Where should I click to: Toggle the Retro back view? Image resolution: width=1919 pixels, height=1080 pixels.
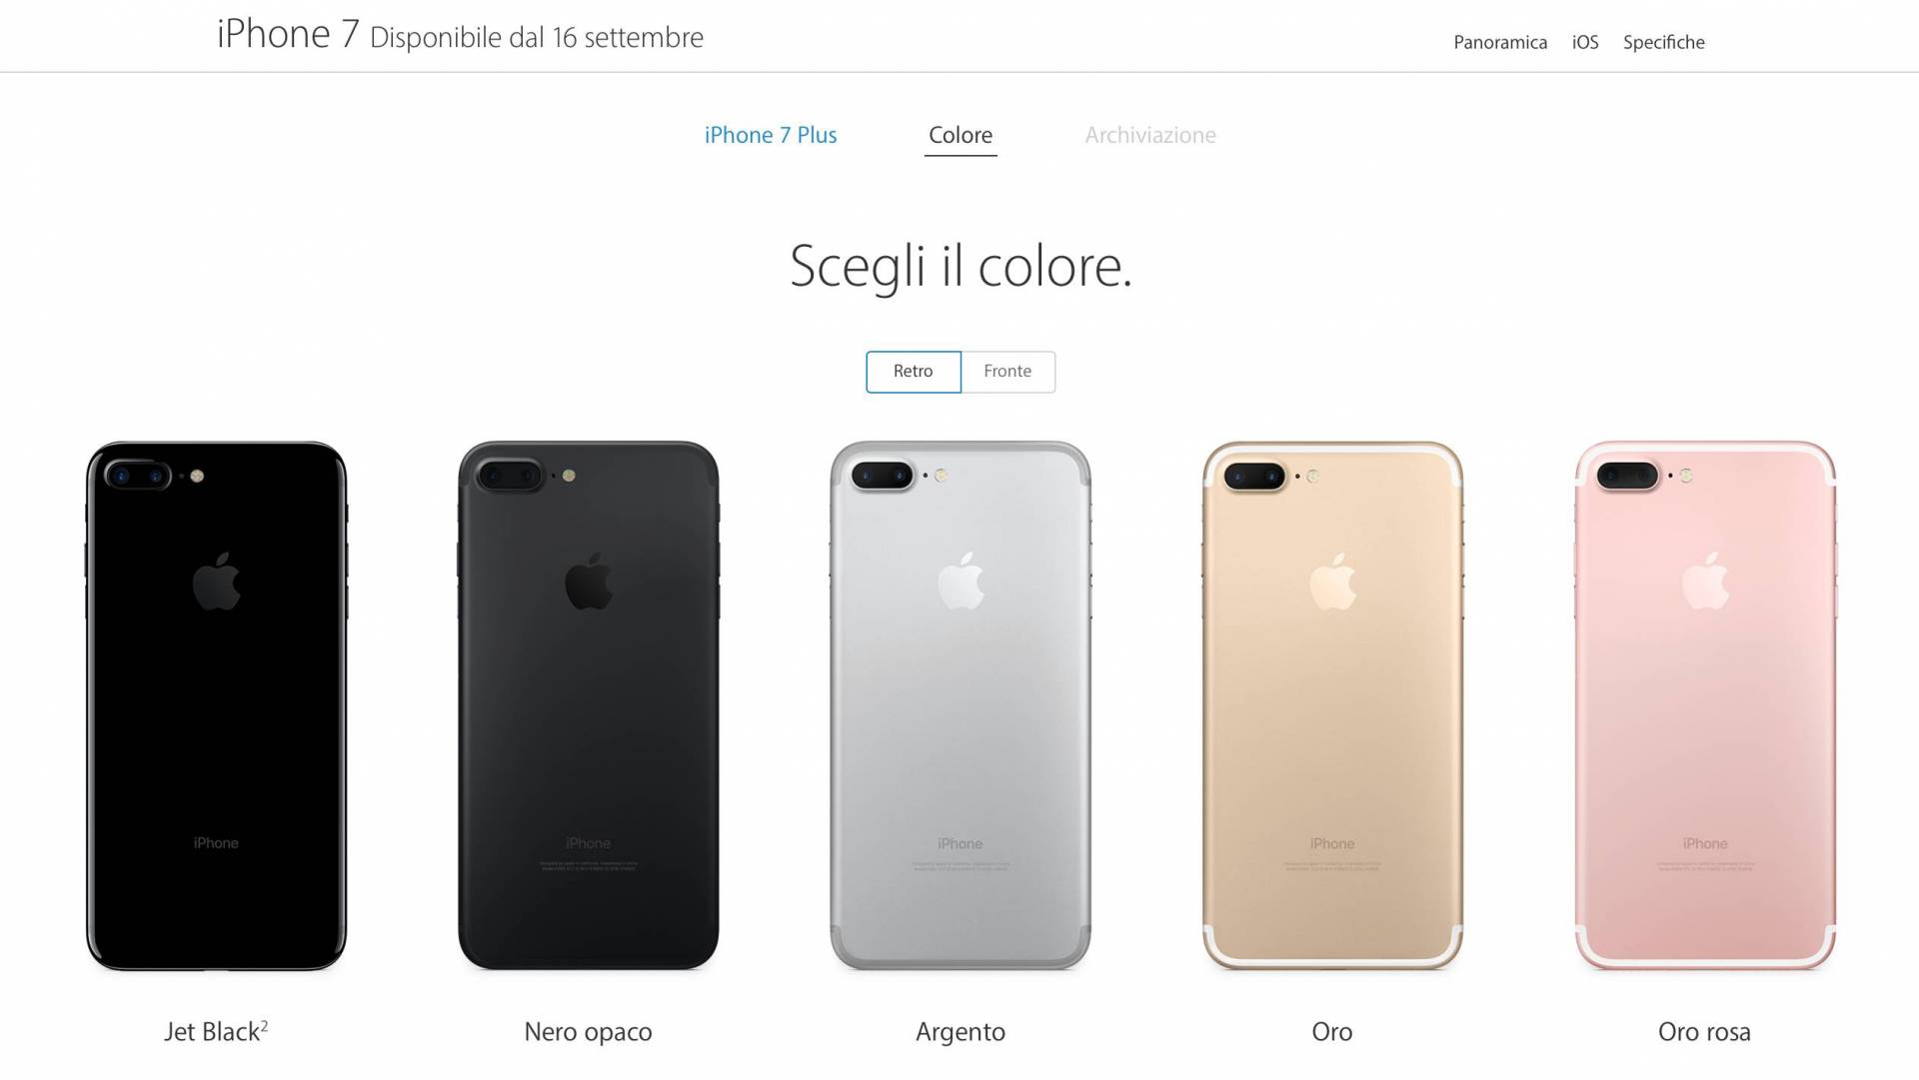tap(914, 372)
